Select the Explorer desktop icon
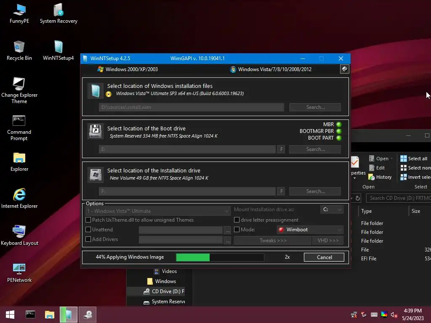 coord(19,162)
